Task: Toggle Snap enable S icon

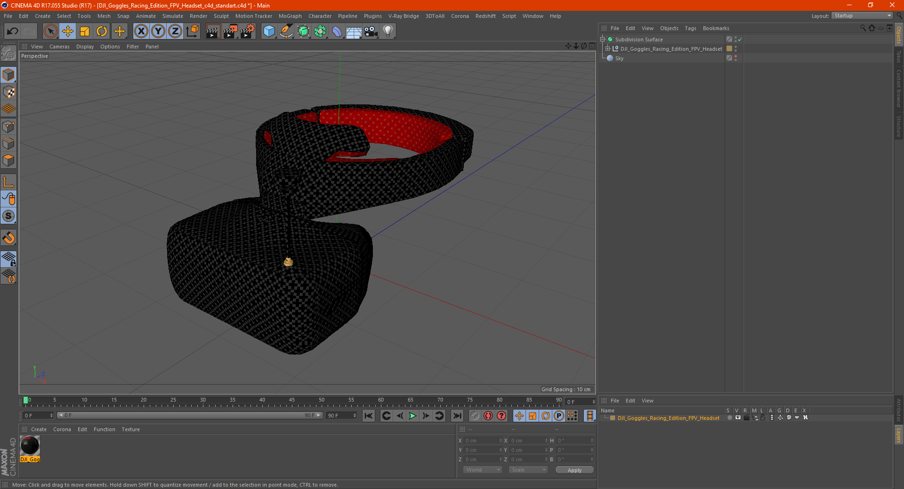Action: 8,216
